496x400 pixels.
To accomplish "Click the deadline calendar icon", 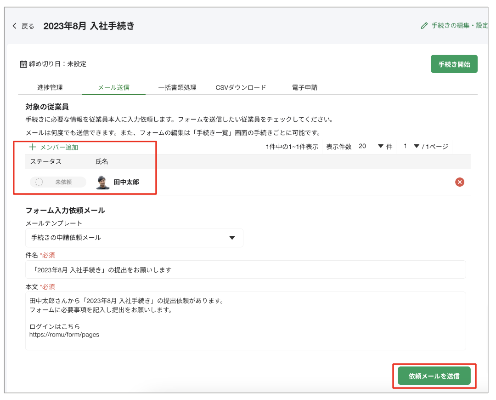I will 23,64.
